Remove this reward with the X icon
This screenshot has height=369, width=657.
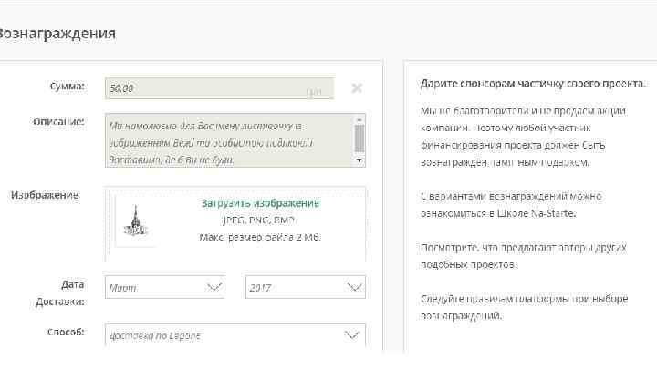pyautogui.click(x=357, y=88)
